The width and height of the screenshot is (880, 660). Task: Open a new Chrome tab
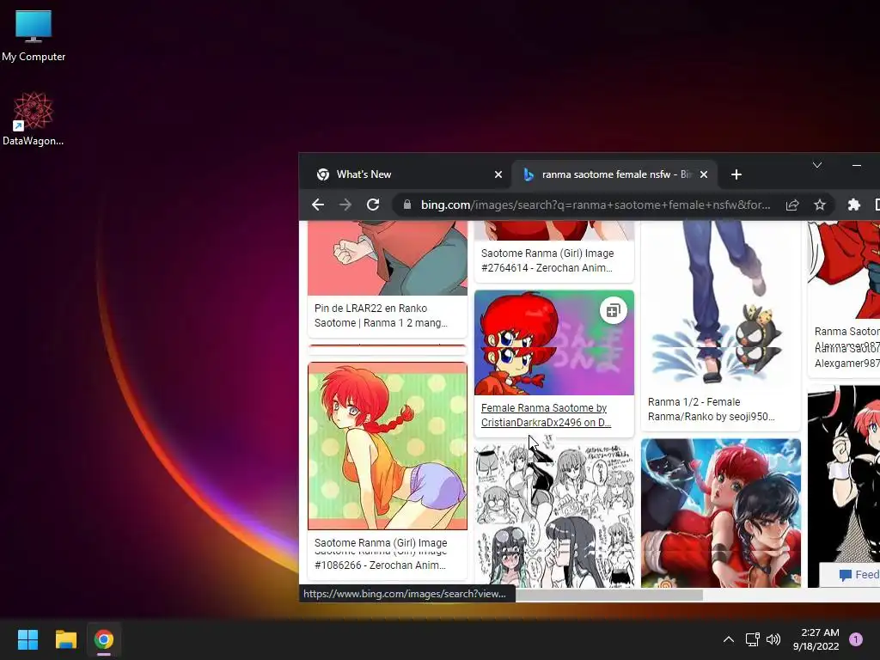click(736, 174)
